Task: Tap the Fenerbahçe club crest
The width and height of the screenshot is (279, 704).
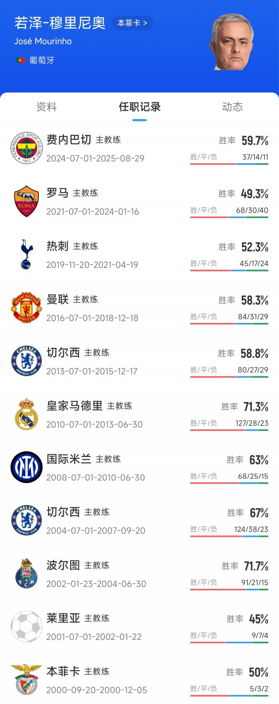Action: click(26, 148)
